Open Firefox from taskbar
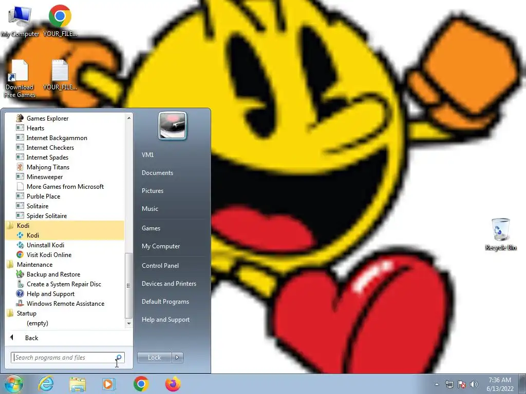The image size is (526, 394). pyautogui.click(x=173, y=384)
